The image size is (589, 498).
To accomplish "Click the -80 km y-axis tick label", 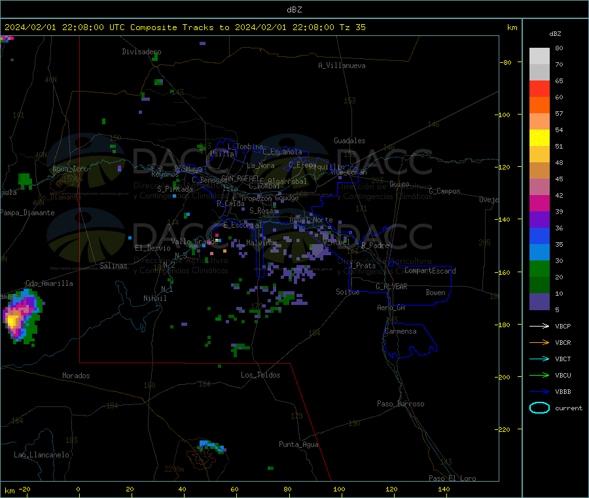I will pos(505,63).
